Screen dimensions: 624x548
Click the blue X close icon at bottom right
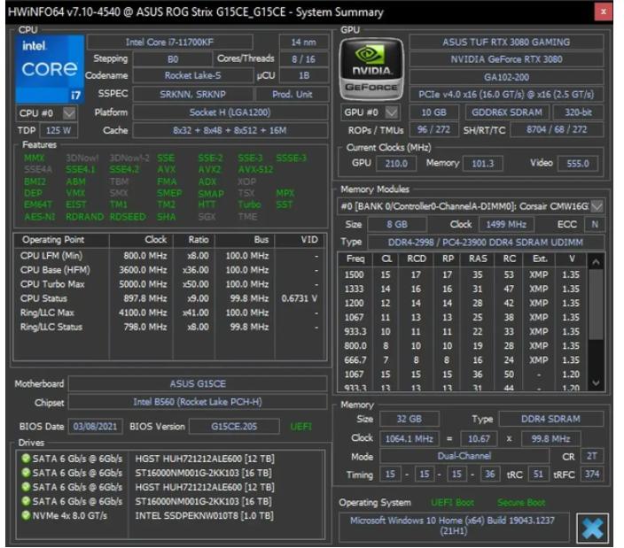click(593, 529)
